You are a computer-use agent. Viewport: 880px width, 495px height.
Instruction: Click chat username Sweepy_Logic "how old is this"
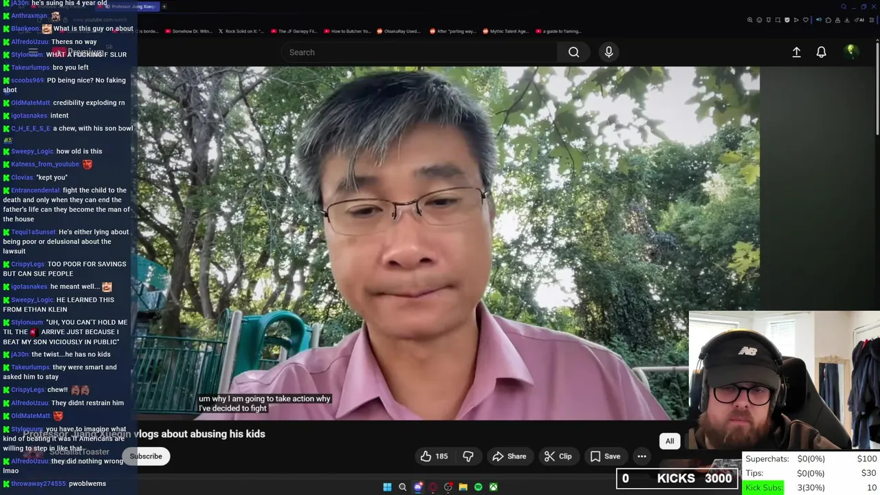coord(32,151)
